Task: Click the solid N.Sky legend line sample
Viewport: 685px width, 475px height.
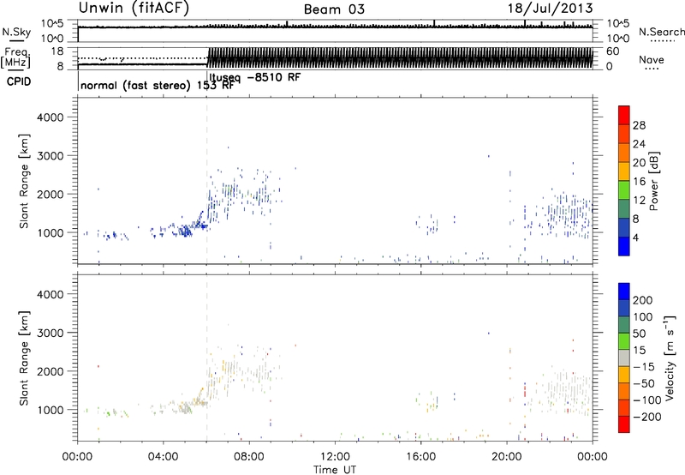Action: coord(16,41)
